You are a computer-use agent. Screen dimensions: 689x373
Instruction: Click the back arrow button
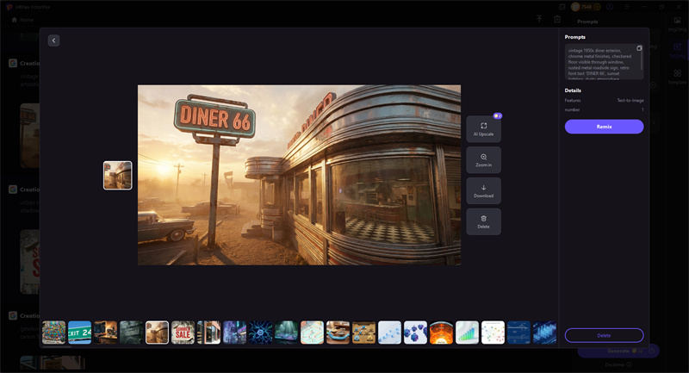53,40
